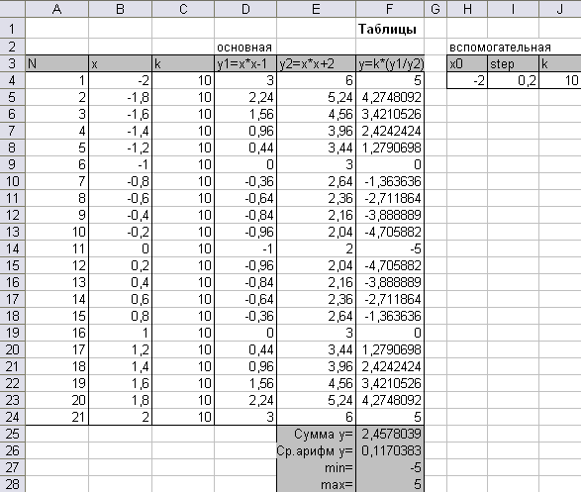Click cell F5 showing 4,2748092

click(390, 97)
